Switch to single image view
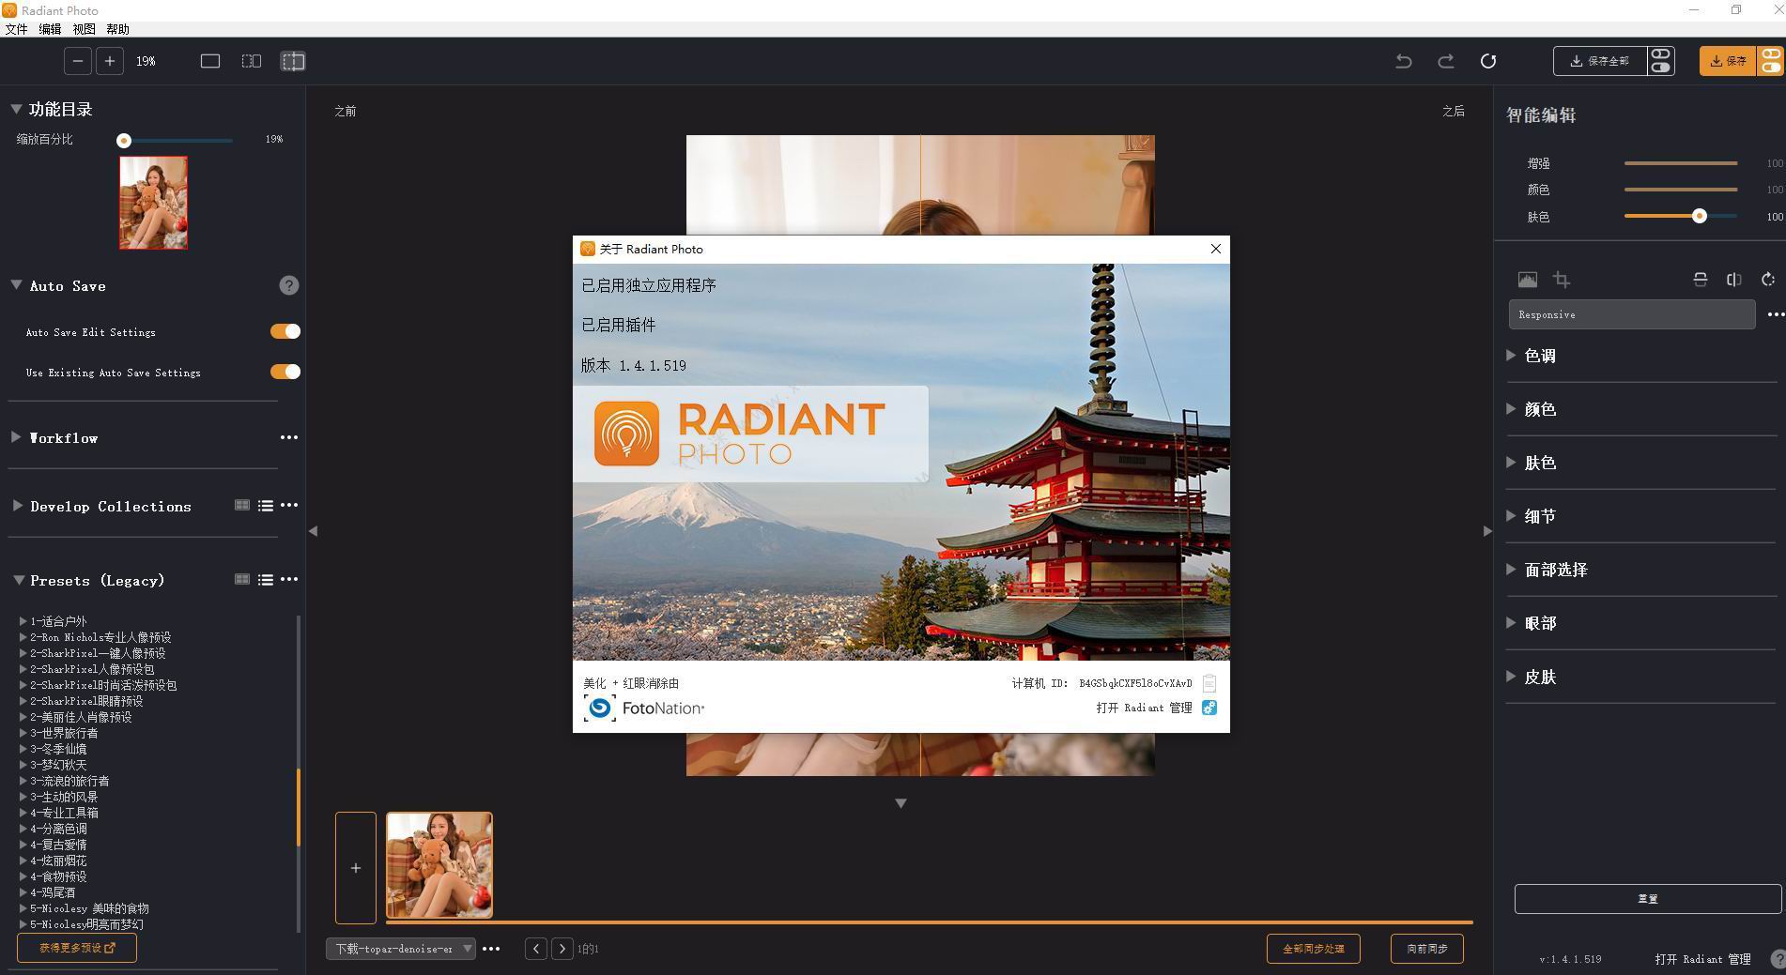 pos(210,61)
